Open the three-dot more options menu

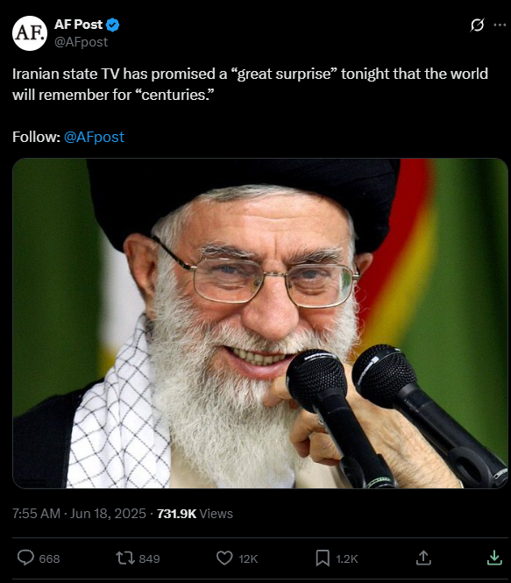point(500,25)
